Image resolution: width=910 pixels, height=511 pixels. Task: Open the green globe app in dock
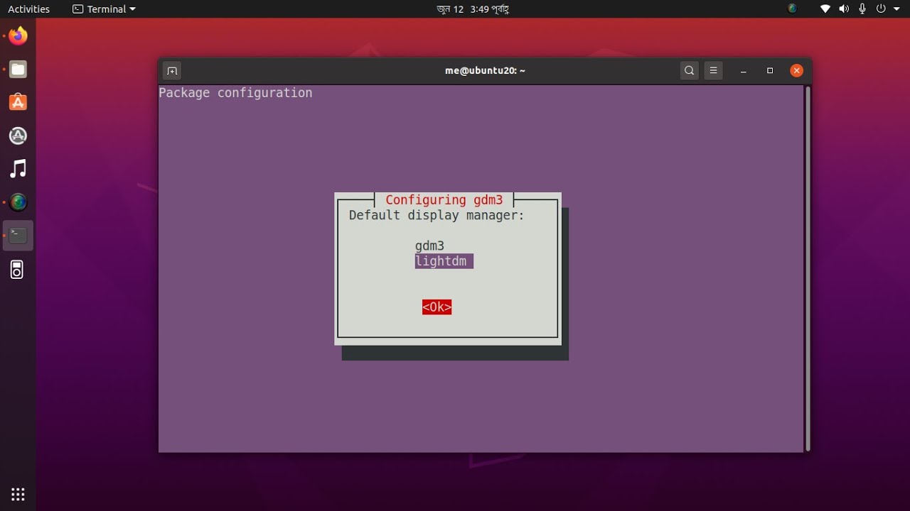[x=18, y=202]
